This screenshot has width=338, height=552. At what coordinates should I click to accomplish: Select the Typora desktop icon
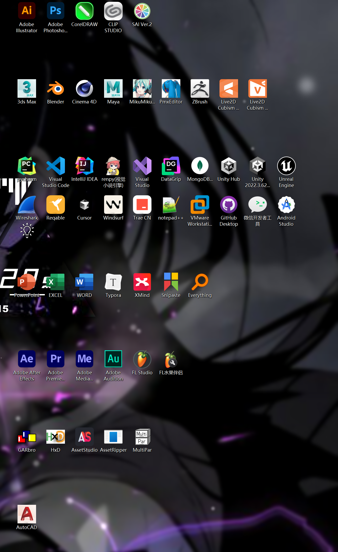113,282
